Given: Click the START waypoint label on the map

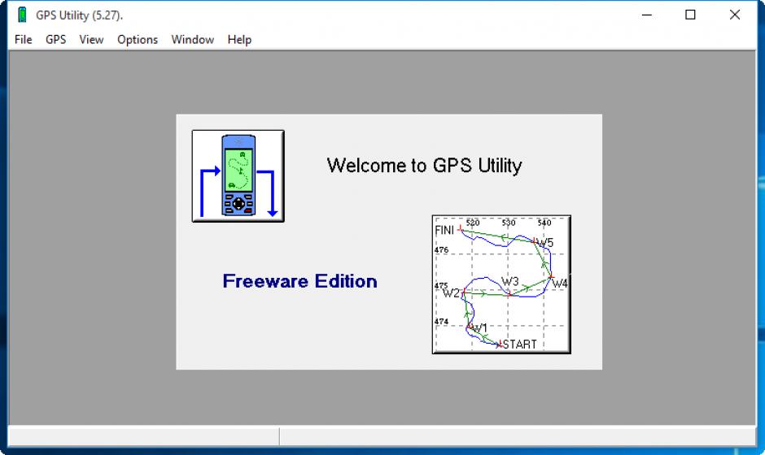Looking at the screenshot, I should 519,344.
